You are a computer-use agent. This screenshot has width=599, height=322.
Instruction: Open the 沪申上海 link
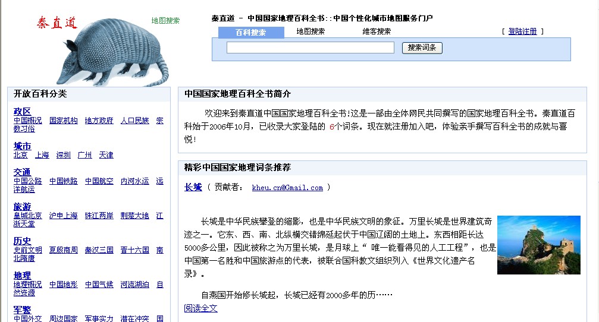[64, 216]
